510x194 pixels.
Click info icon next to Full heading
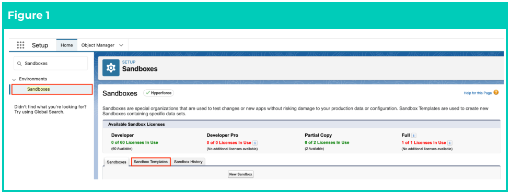[x=414, y=135]
